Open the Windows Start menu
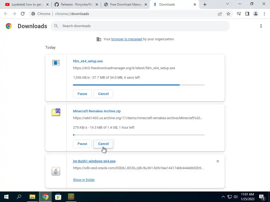This screenshot has width=270, height=202. coord(6,197)
